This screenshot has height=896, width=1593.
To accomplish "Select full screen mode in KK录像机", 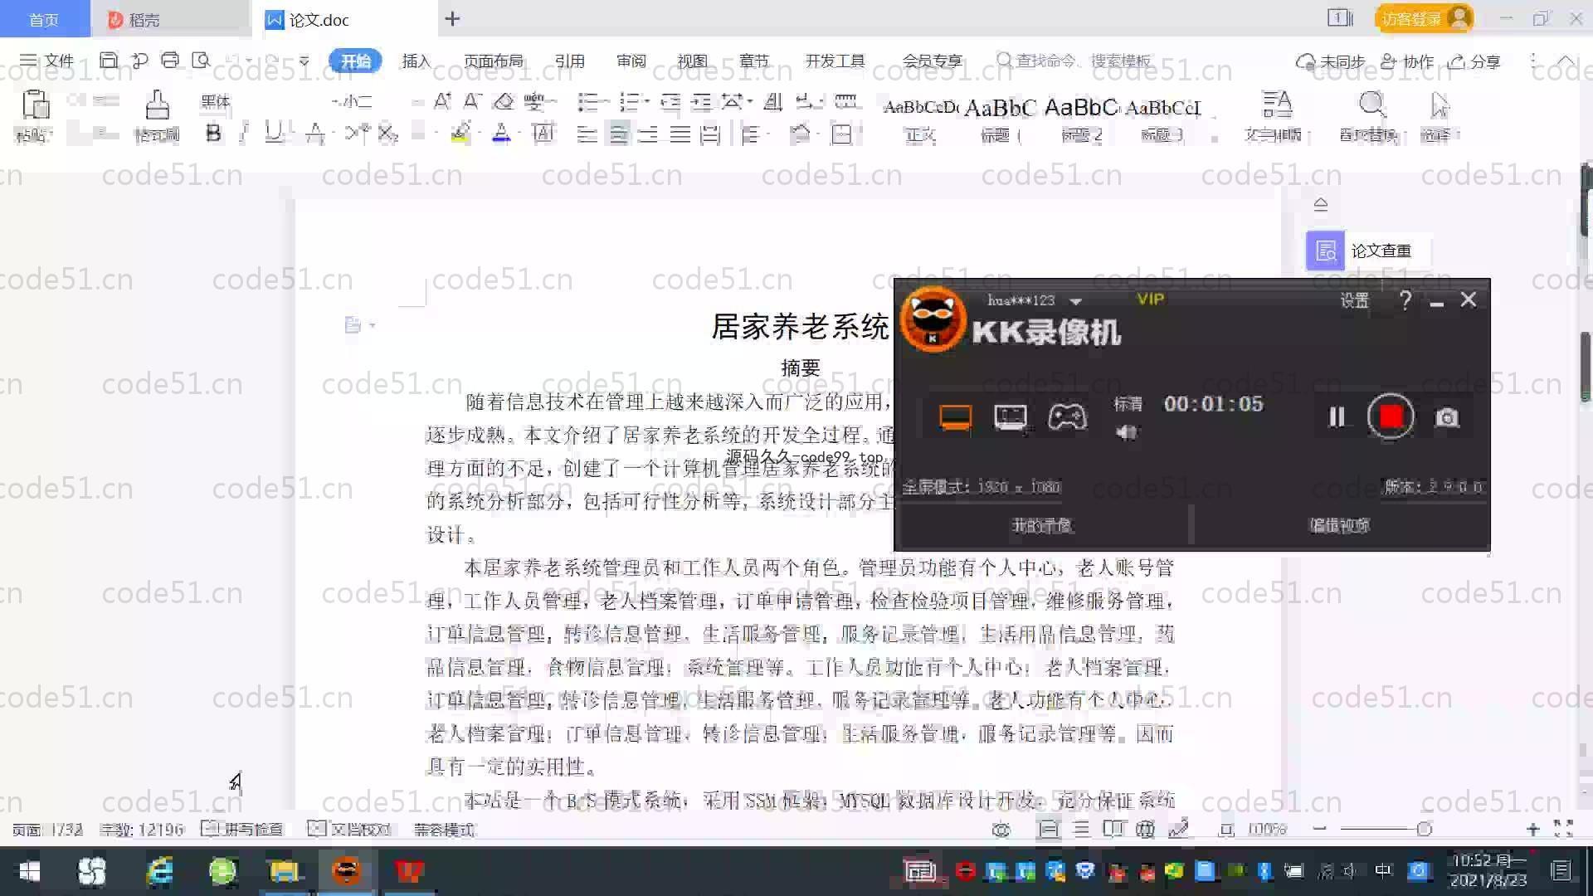I will (955, 417).
